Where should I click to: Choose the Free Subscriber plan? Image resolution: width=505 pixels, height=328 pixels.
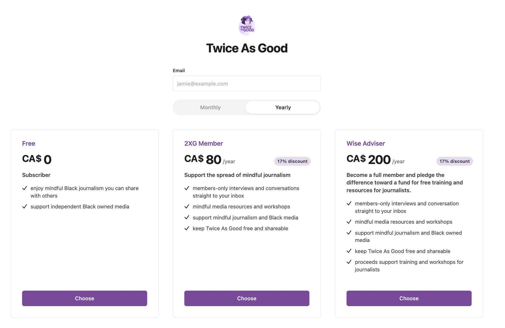85,298
